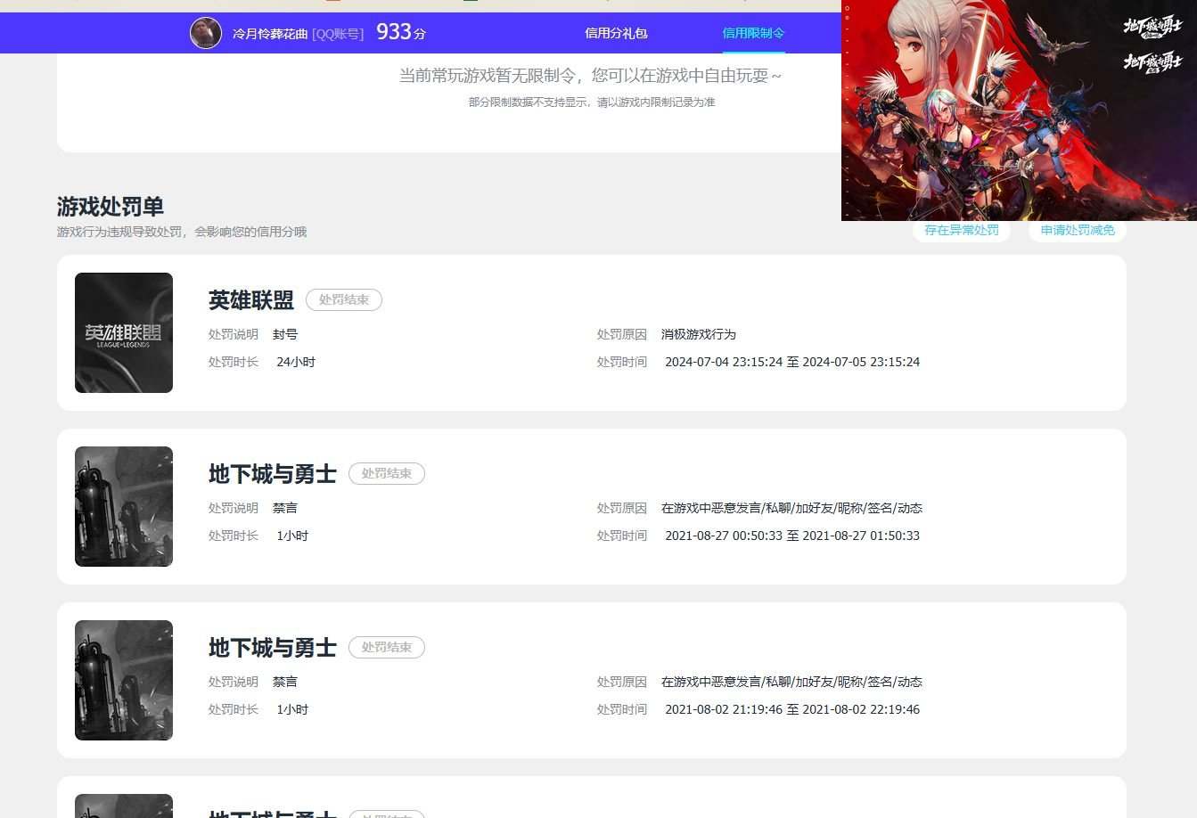Click 地下城与勇士 title on the 2021-08-27 card

point(273,474)
